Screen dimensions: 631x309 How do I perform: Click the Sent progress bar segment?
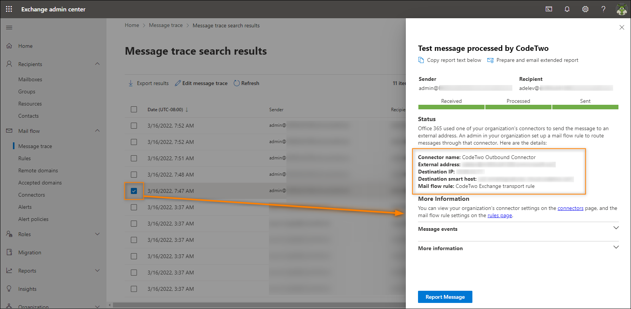coord(585,107)
